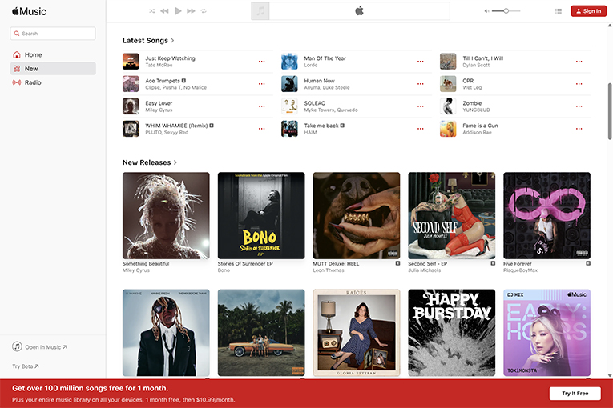Image resolution: width=613 pixels, height=408 pixels.
Task: Click the YUNGBLUD artist link
Action: click(476, 110)
